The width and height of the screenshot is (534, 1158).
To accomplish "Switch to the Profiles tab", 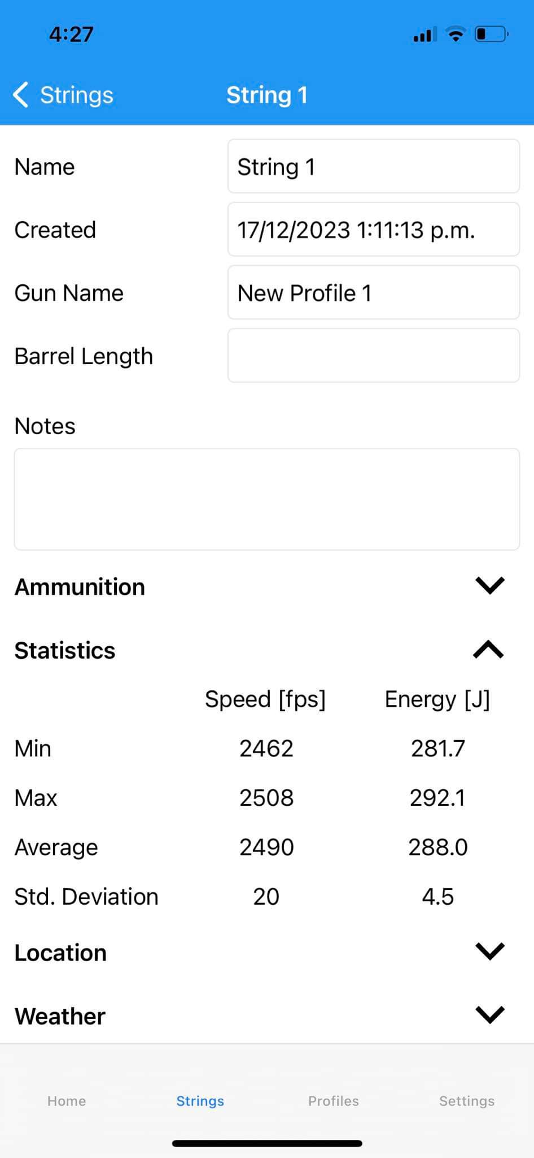I will [334, 1101].
